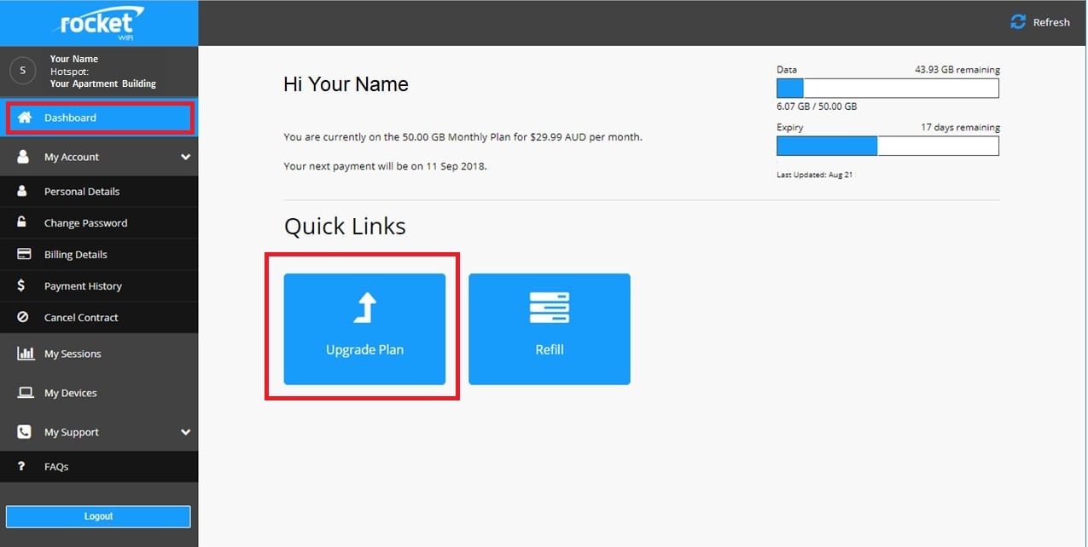The image size is (1088, 547).
Task: Click the refresh arrows icon in top bar
Action: coord(1018,22)
